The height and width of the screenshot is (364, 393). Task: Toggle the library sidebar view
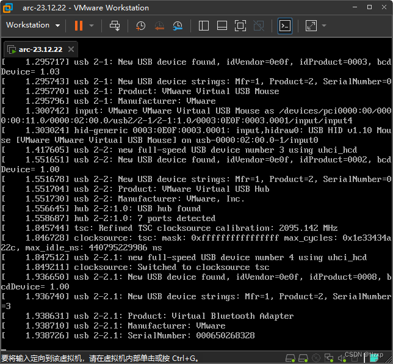tap(204, 26)
